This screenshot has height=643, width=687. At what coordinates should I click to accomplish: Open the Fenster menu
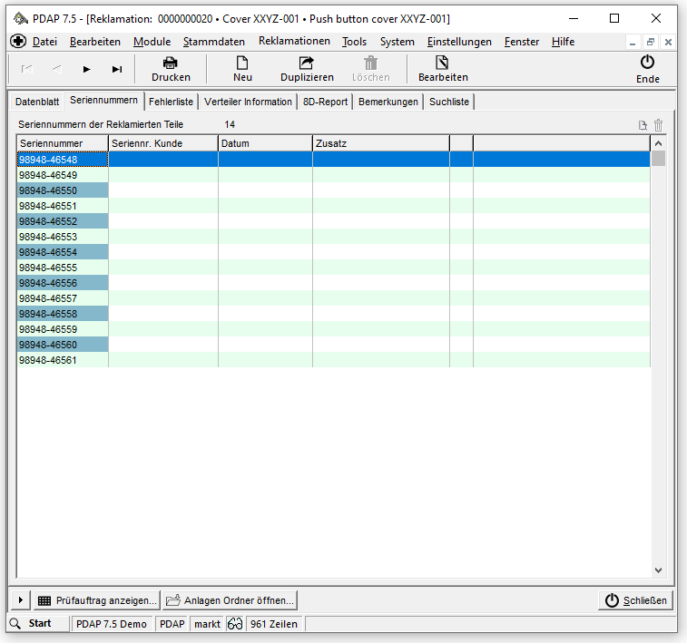point(522,42)
